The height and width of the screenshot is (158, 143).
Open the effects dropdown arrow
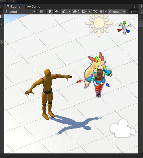[69, 11]
